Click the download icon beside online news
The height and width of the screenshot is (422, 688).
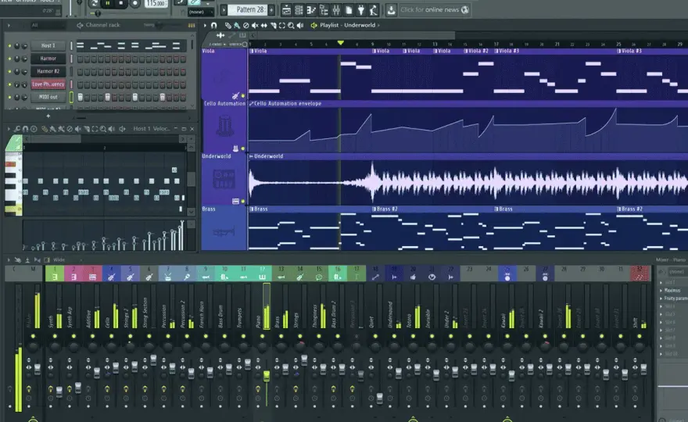(x=391, y=9)
